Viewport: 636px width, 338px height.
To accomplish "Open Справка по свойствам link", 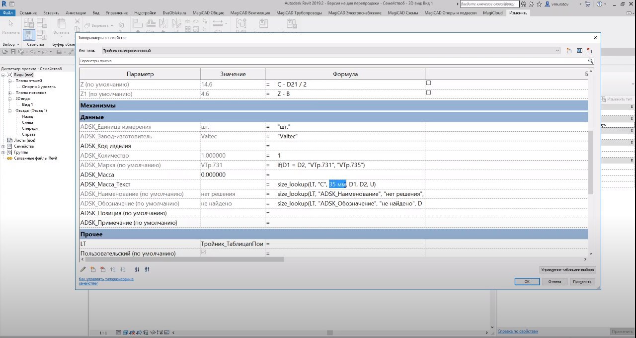I will coord(518,331).
